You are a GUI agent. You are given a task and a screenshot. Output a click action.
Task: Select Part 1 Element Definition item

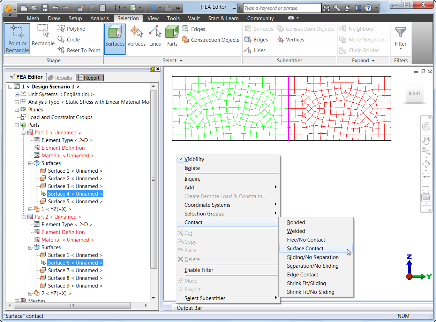pos(63,148)
